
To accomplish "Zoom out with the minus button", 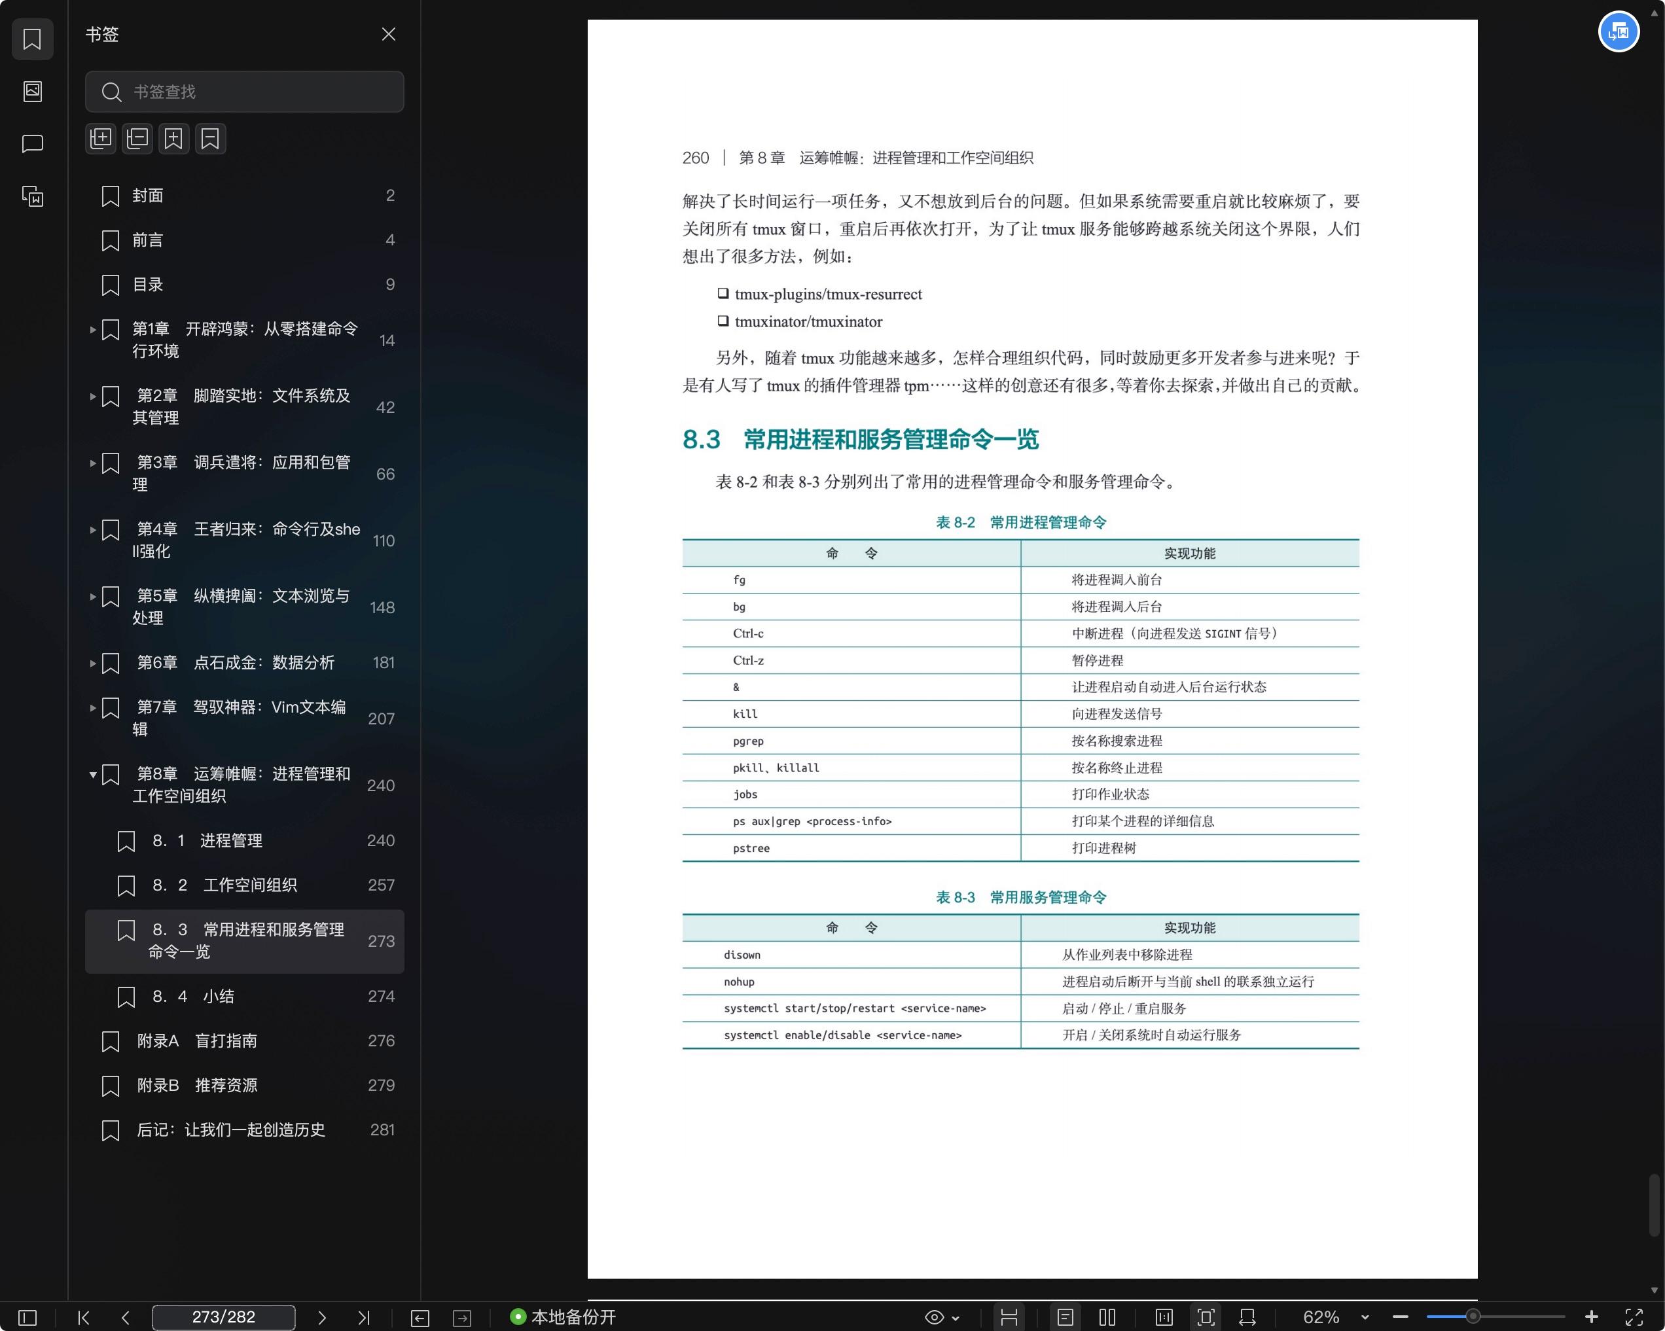I will 1400,1317.
